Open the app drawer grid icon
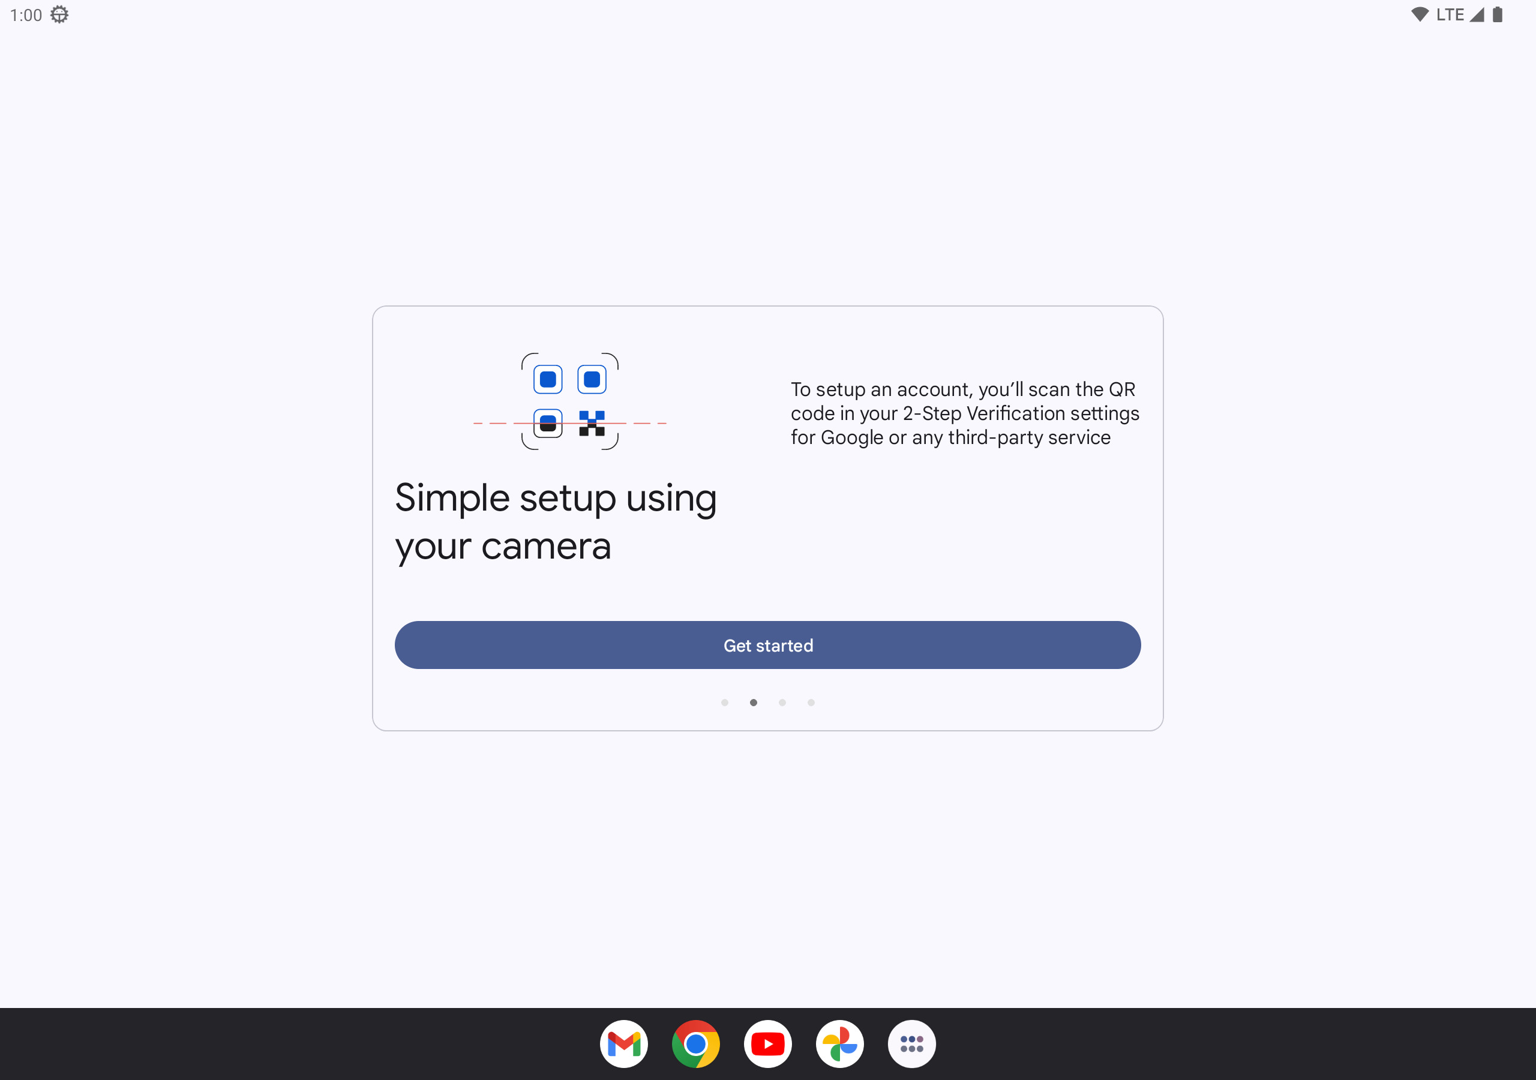Screen dimensions: 1536x1080 coord(912,1044)
